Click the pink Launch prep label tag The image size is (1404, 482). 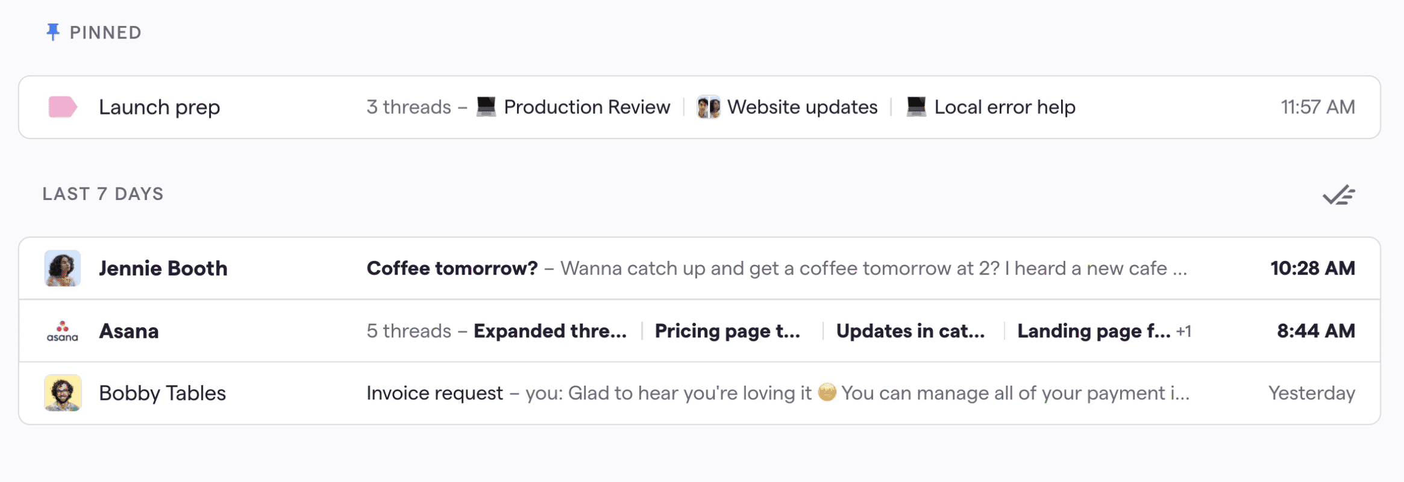pyautogui.click(x=62, y=107)
